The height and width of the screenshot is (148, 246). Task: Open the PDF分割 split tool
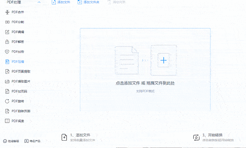point(15,22)
